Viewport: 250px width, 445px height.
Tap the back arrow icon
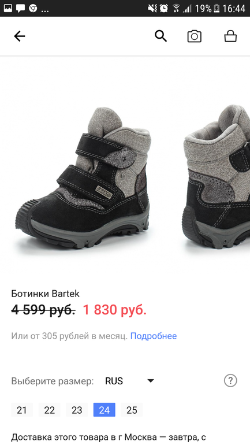[x=20, y=36]
